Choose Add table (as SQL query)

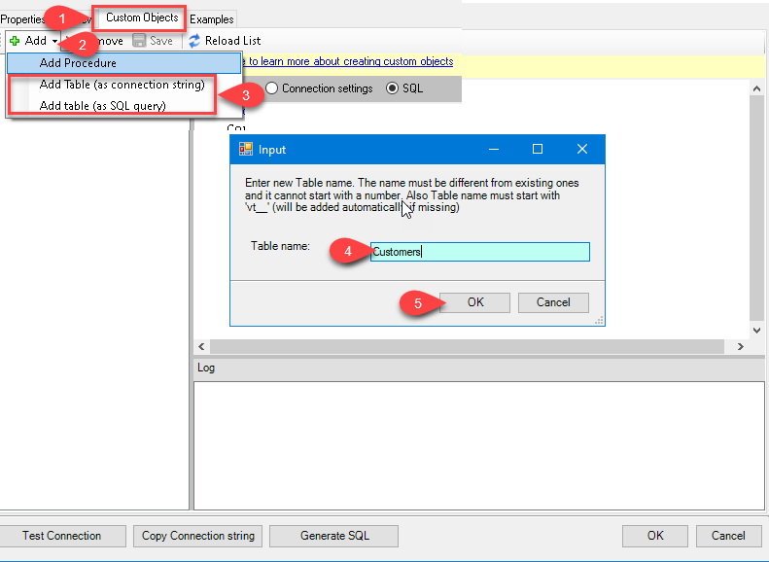102,106
